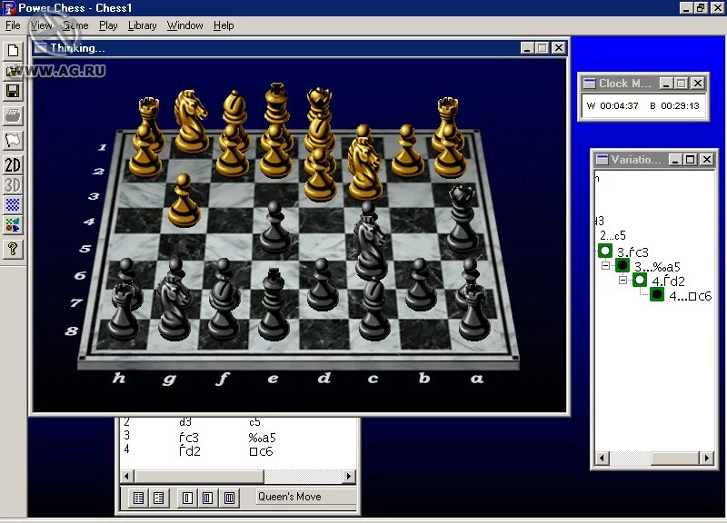Screen dimensions: 727x523
Task: Click white move d2 in move list row 4
Action: tap(190, 451)
